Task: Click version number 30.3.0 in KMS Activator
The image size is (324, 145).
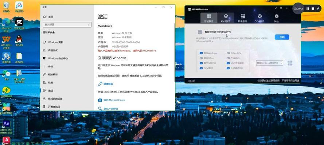Action: click(191, 81)
